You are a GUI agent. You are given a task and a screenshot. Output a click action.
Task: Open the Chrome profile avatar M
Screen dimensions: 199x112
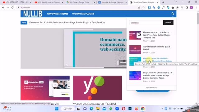click(x=192, y=7)
